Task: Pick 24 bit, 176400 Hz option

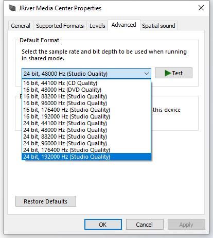Action: click(86, 150)
